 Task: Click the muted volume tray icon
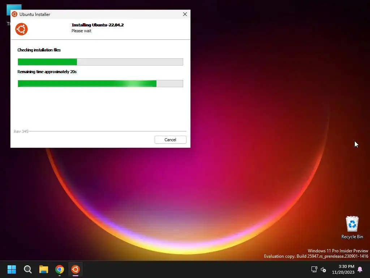coord(323,269)
